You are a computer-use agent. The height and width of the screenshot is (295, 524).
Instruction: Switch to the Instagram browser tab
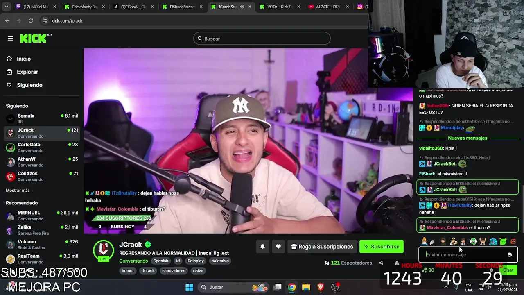tap(362, 7)
